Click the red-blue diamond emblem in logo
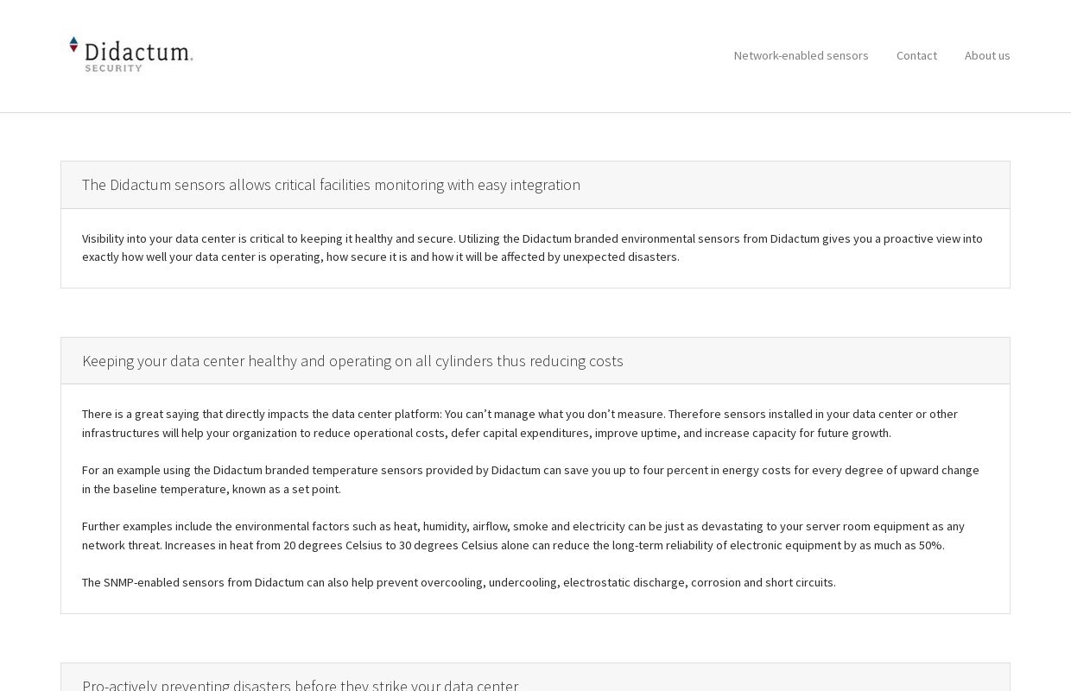 coord(73,47)
